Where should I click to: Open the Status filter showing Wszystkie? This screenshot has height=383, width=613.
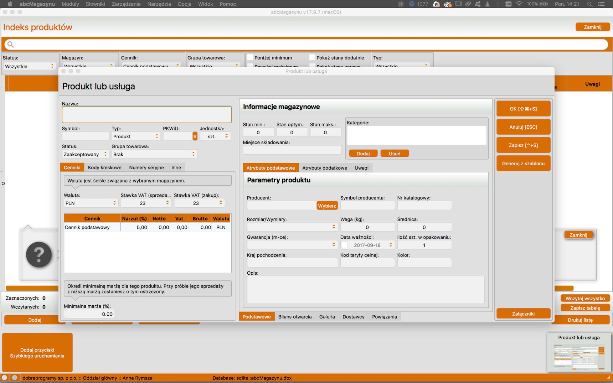tap(29, 66)
